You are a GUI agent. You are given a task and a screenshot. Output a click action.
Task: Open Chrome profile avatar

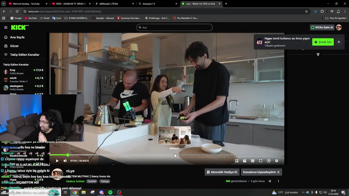point(338,11)
